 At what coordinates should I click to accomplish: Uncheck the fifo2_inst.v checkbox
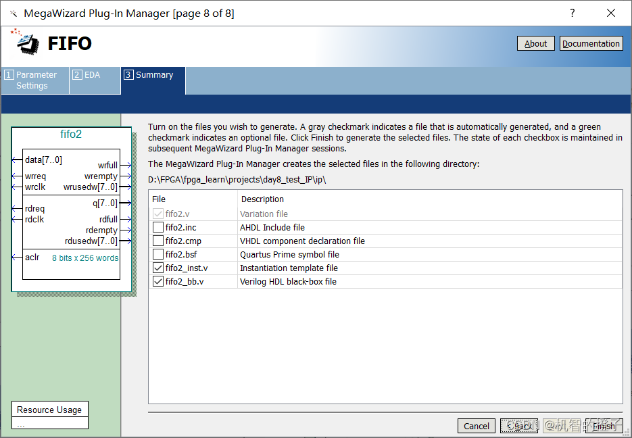[158, 268]
